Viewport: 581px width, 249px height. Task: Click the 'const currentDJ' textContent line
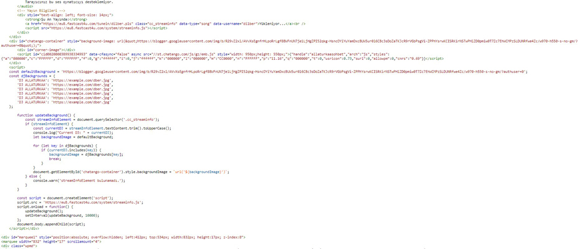(102, 128)
